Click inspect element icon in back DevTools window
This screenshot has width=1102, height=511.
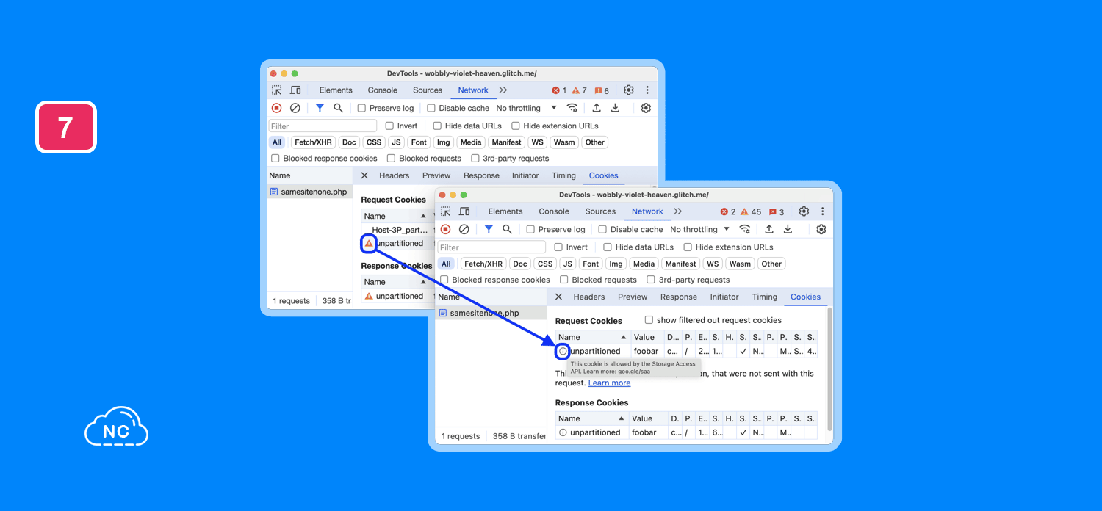coord(277,90)
